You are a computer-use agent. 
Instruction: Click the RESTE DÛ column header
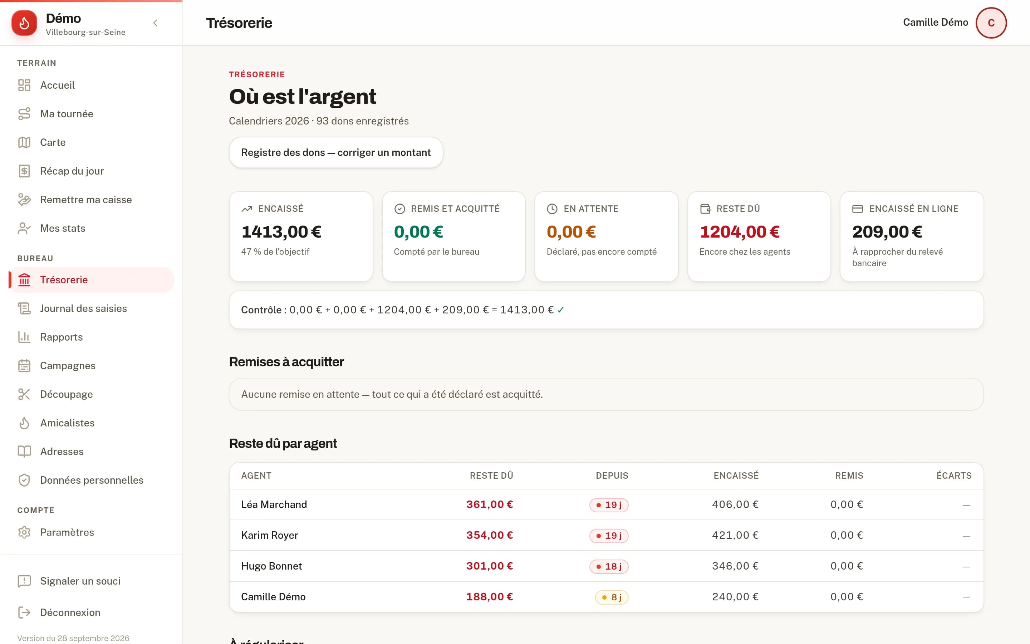[491, 476]
